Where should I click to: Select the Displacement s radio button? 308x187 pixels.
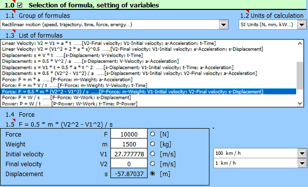coord(153,174)
